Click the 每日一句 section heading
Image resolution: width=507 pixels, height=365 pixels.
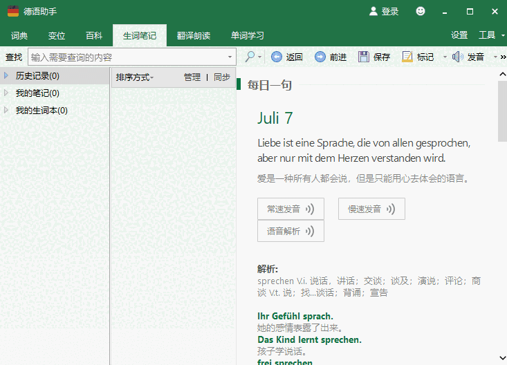pyautogui.click(x=269, y=85)
